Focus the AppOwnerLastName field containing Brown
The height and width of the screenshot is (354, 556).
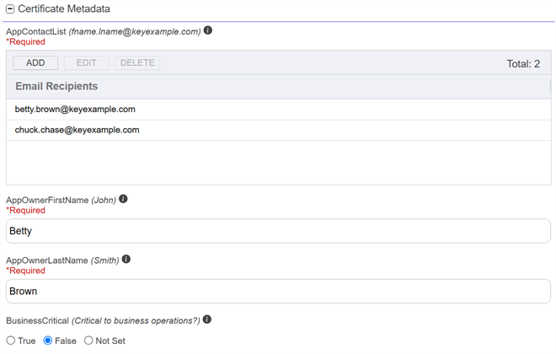(278, 292)
